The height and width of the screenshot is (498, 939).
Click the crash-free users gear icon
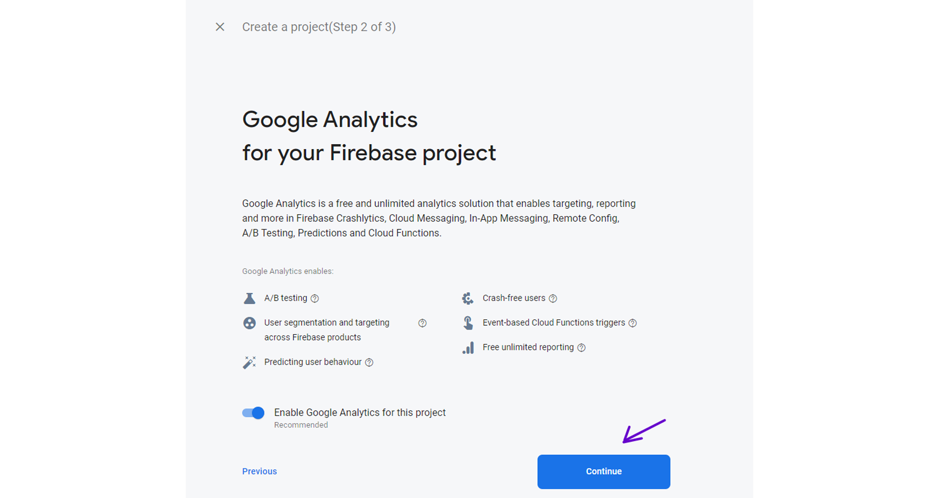[467, 298]
